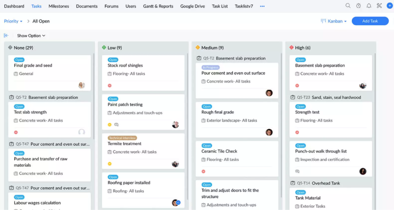This screenshot has width=394, height=210.
Task: Open the Kanban view dropdown
Action: tap(334, 21)
